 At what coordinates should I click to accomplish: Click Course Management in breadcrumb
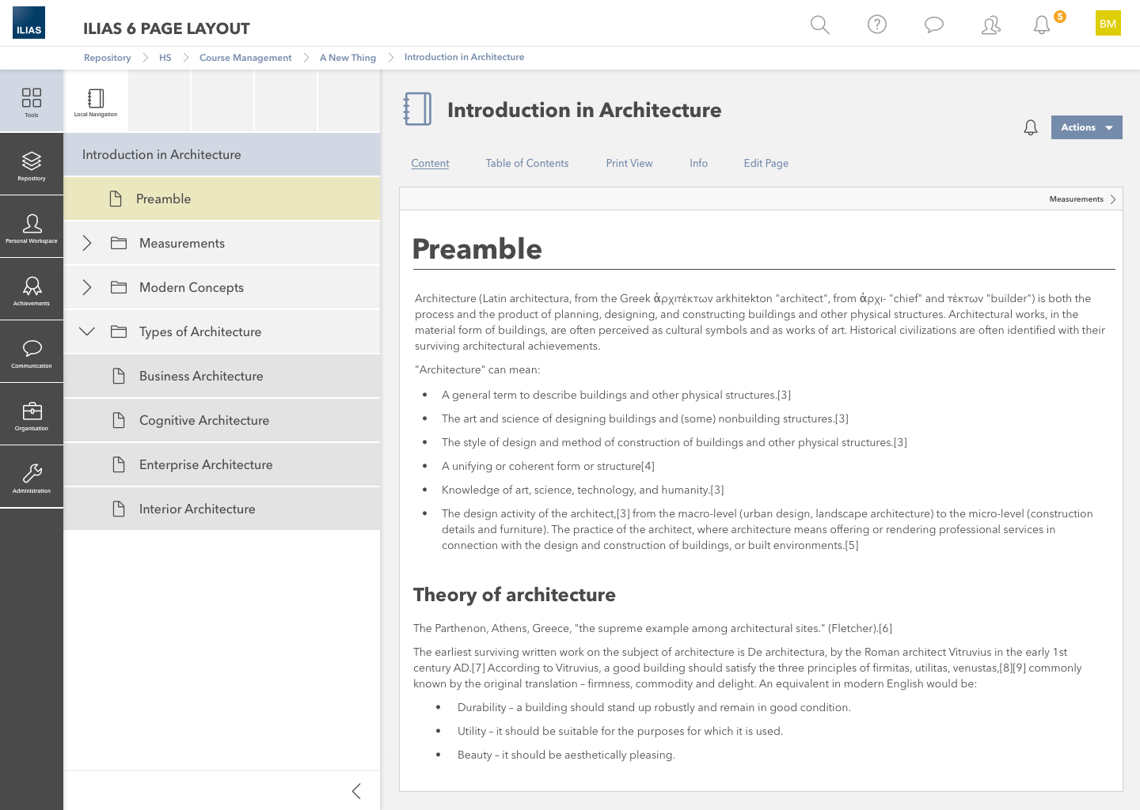pos(245,58)
